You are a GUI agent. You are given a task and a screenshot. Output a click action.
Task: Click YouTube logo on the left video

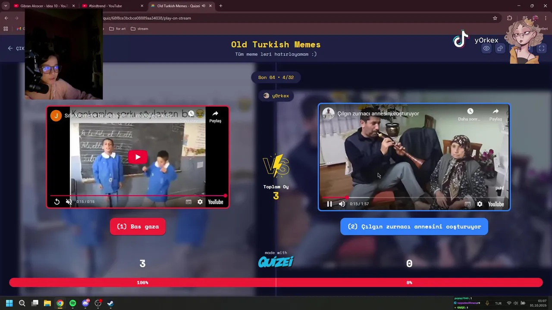216,201
